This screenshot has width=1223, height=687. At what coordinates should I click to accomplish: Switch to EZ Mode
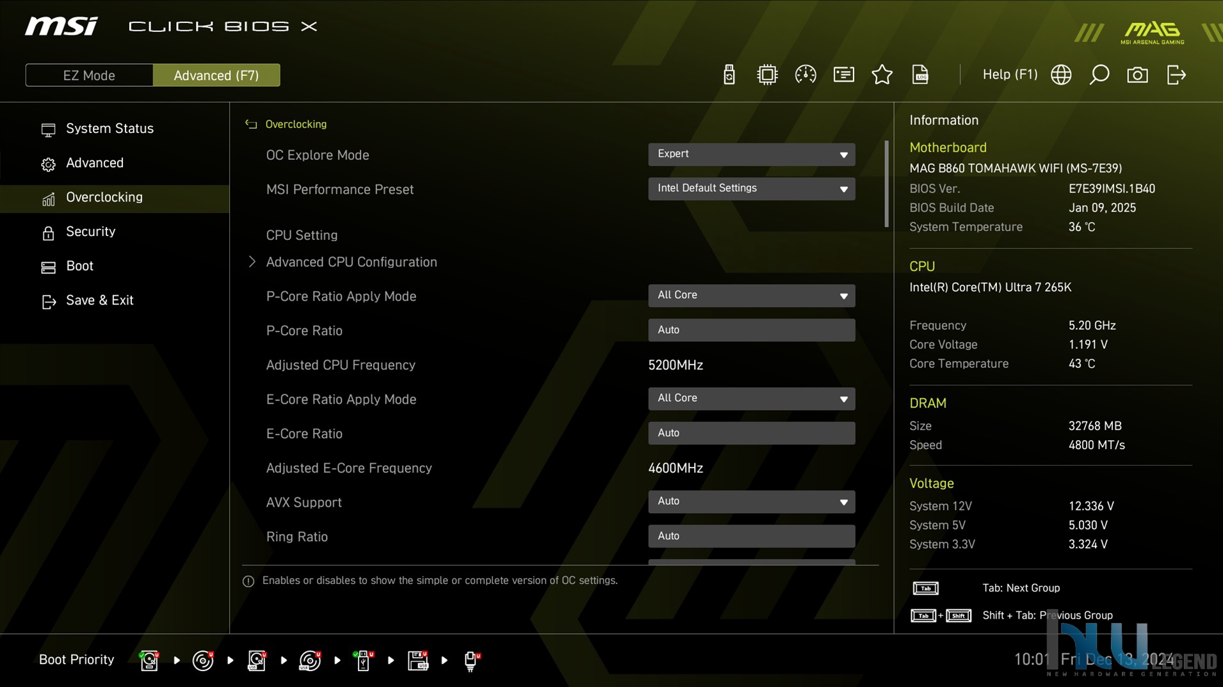[89, 75]
